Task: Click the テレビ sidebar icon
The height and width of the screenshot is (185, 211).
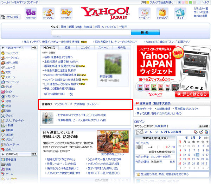Action: [x=3, y=87]
